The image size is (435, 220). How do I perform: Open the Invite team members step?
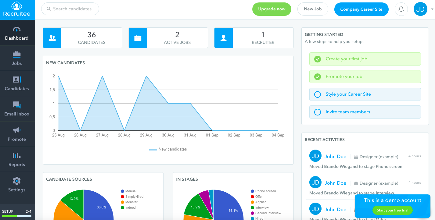tap(365, 112)
